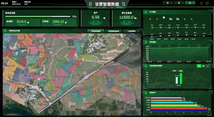
Task: Switch the map to the 已转运总面积 tab
Action: (x=96, y=31)
